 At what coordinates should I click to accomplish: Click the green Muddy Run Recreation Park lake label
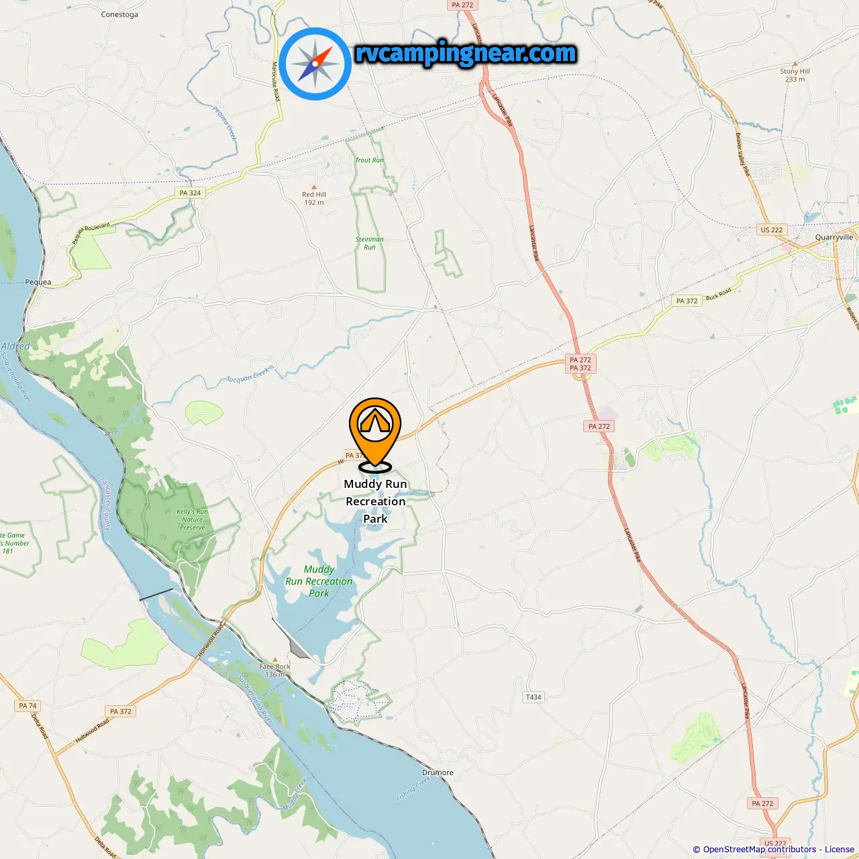[319, 581]
